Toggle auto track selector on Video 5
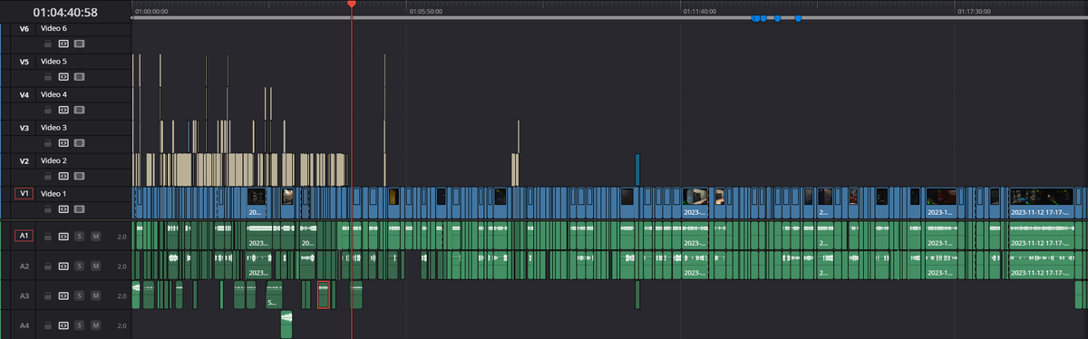 63,76
